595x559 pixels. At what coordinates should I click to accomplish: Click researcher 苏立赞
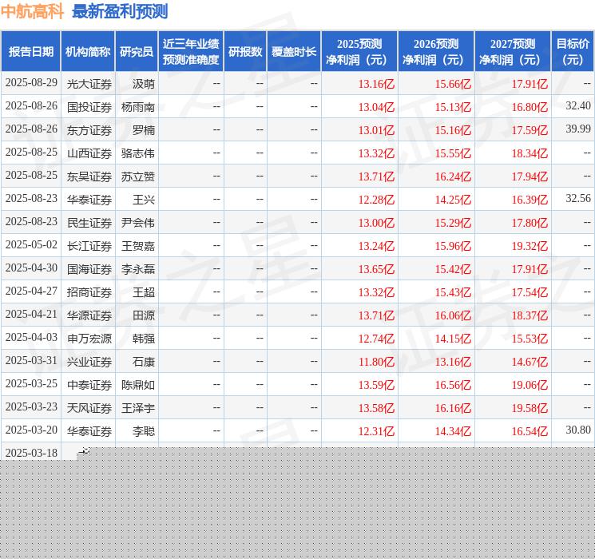coord(138,176)
